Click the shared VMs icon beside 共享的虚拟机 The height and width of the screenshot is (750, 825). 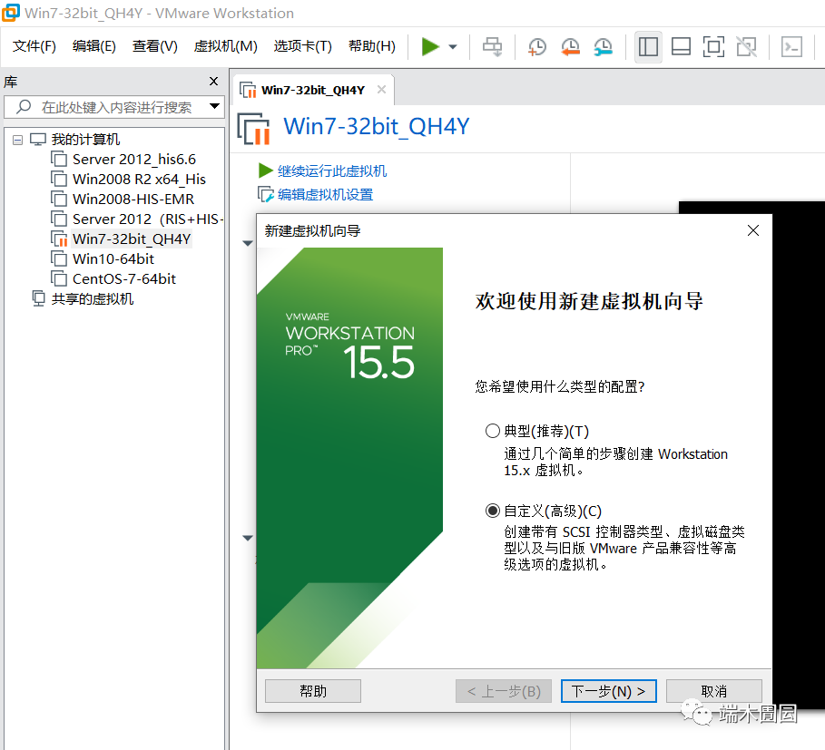(x=38, y=298)
